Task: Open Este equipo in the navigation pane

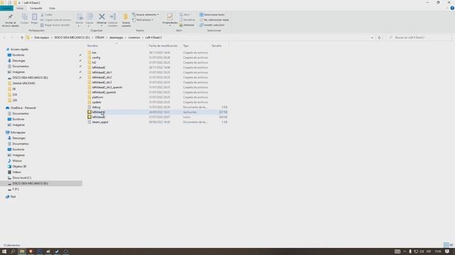Action: pos(18,132)
